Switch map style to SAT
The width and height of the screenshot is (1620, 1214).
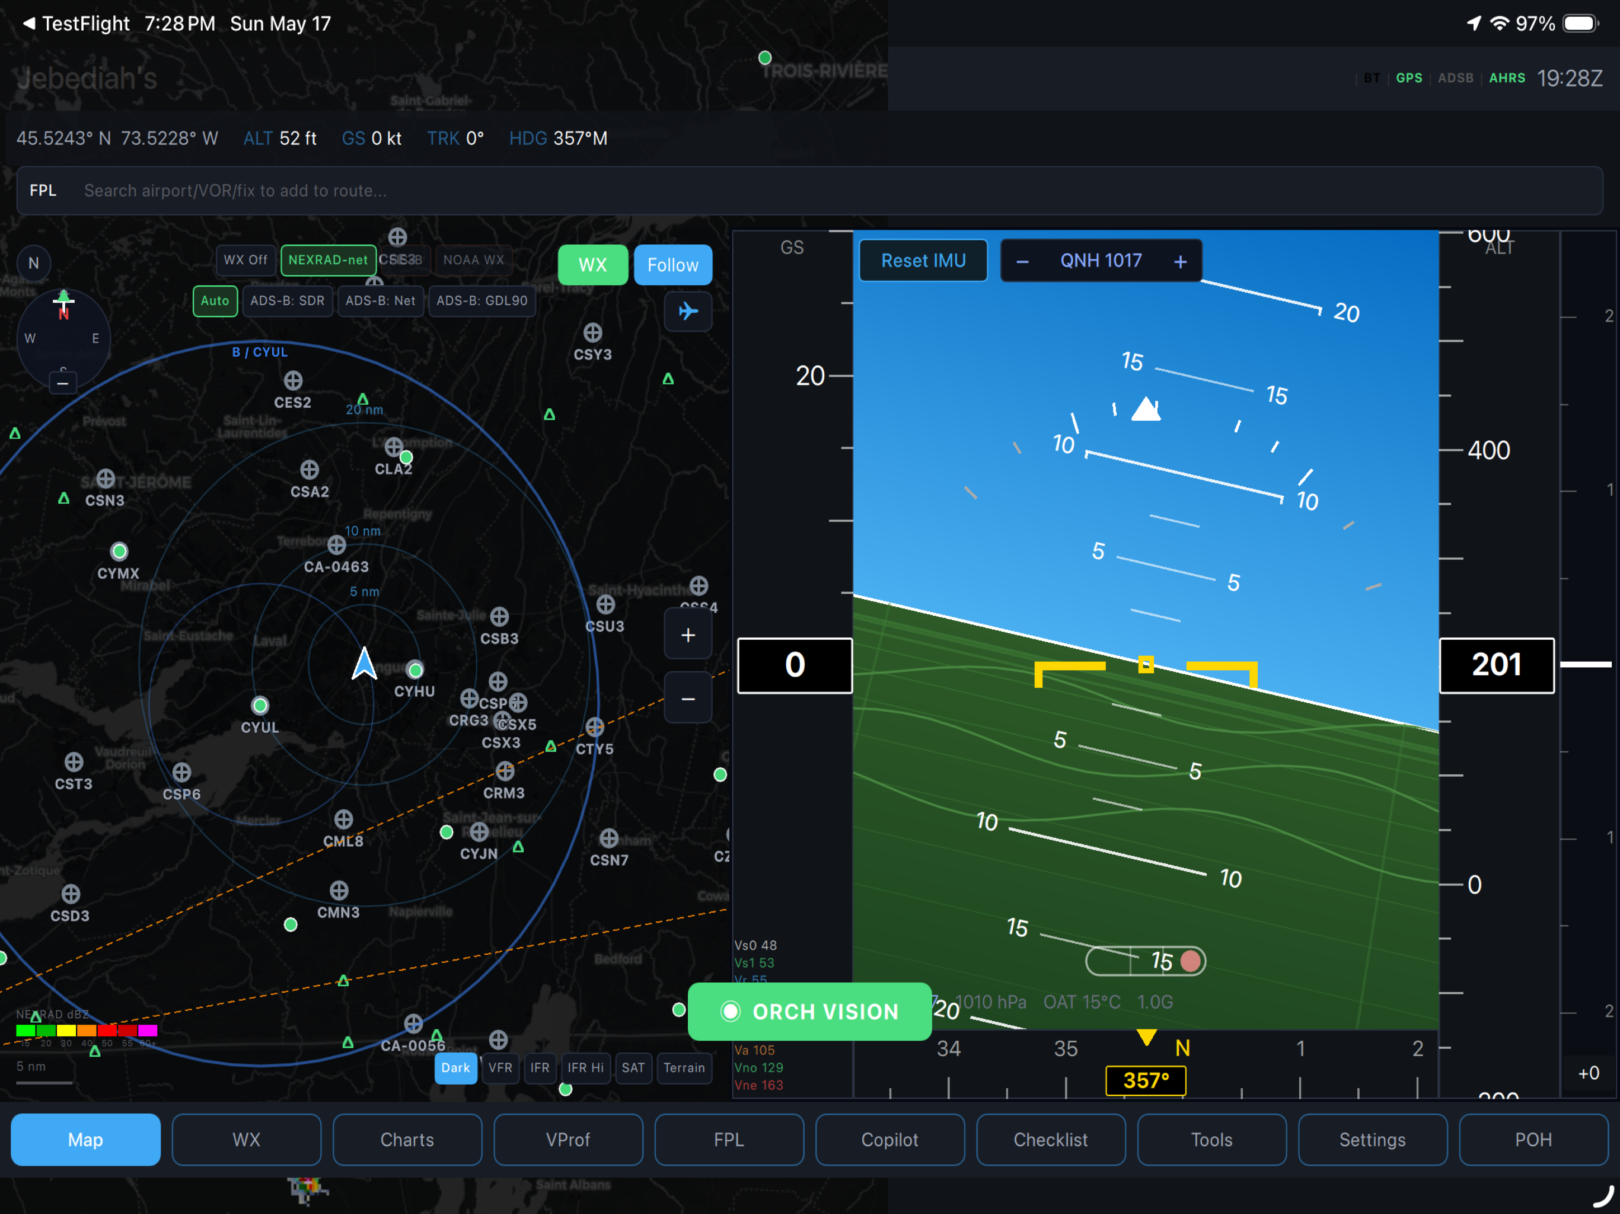coord(633,1068)
